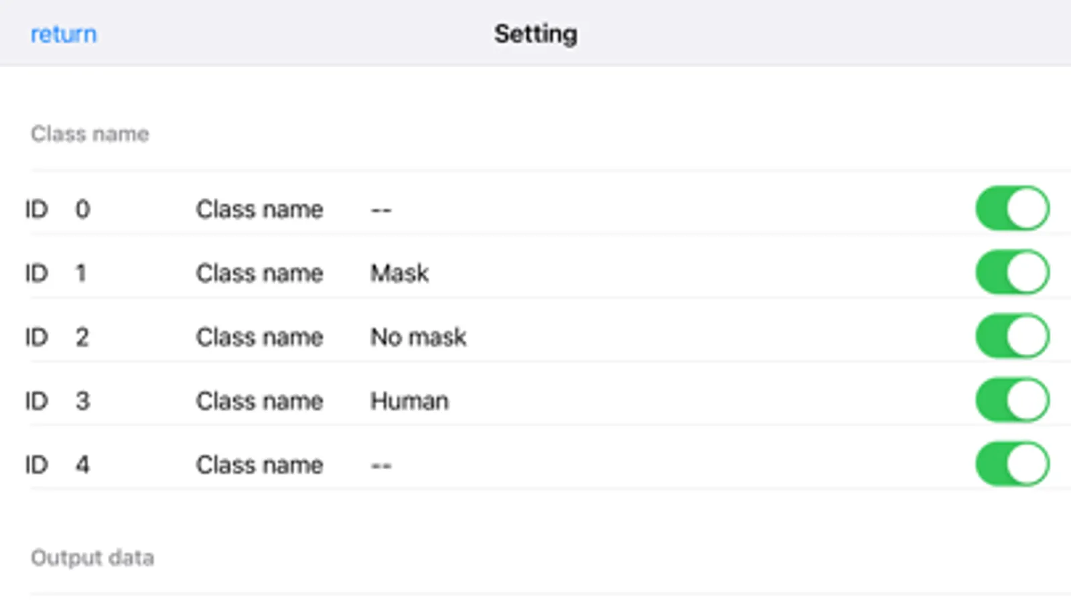The image size is (1071, 603).
Task: Tap the return link
Action: click(64, 34)
